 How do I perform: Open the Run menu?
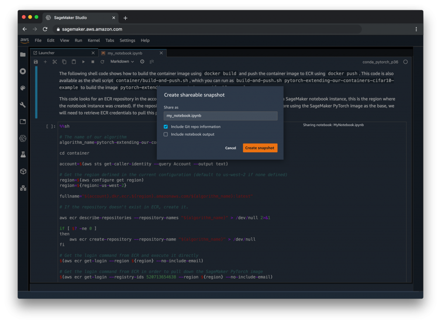point(78,40)
